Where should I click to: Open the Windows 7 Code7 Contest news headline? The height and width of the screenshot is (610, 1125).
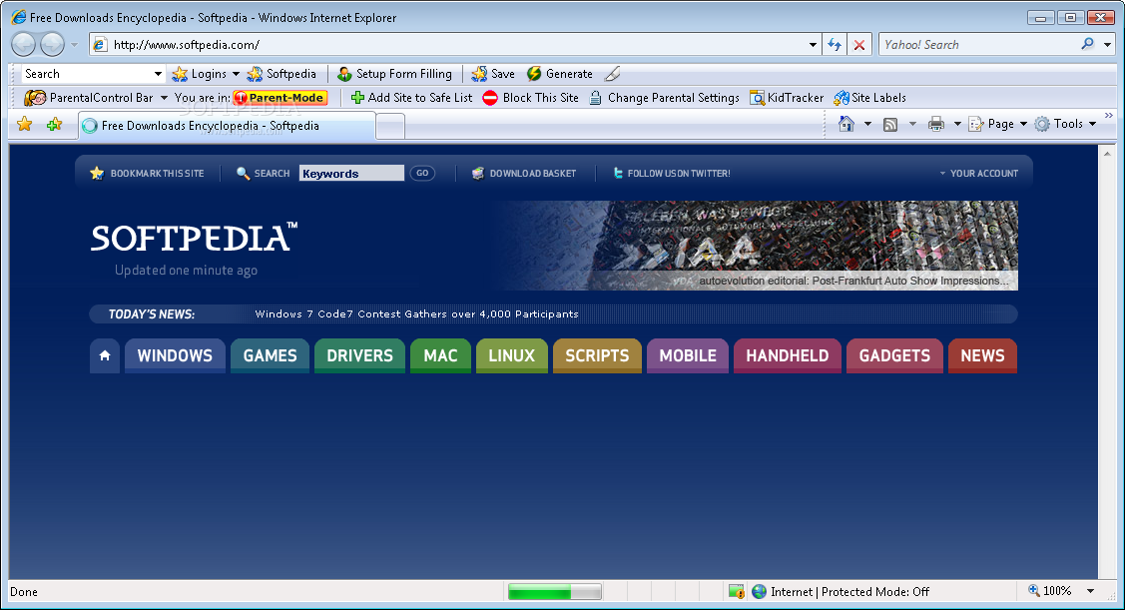[x=416, y=313]
